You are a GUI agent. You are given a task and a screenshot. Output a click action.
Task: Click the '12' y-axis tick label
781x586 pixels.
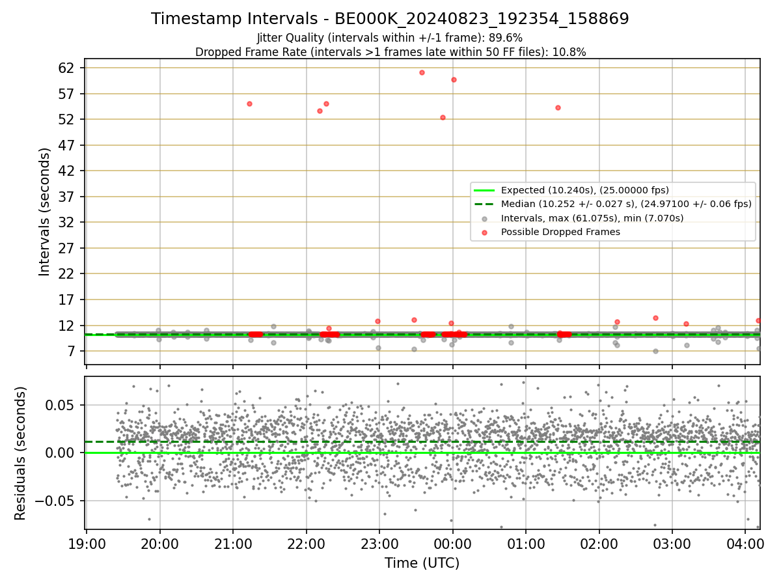67,326
